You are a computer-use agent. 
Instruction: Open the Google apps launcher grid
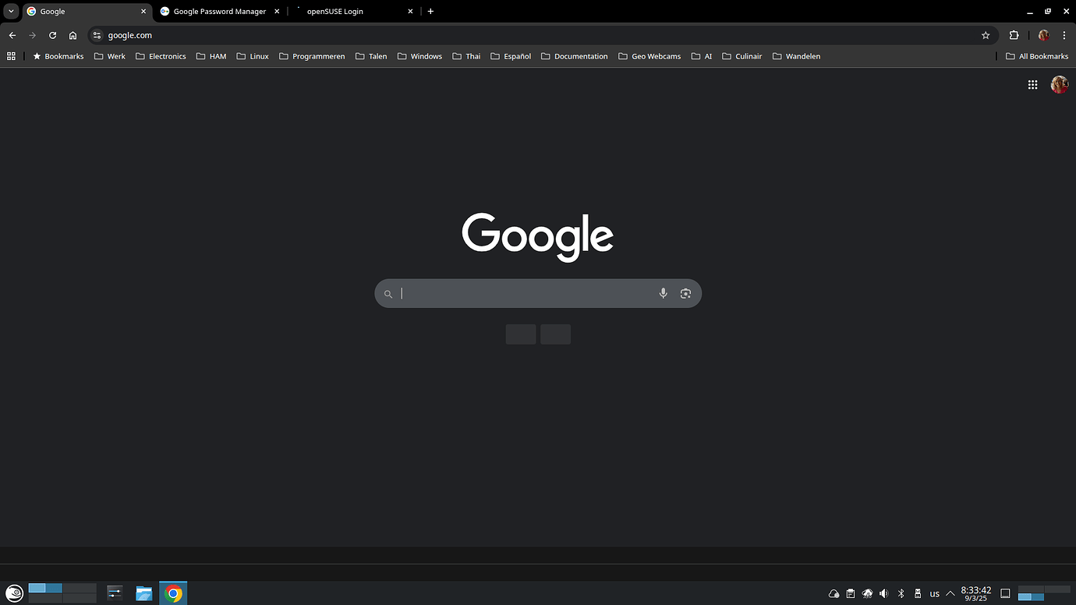pyautogui.click(x=1032, y=84)
